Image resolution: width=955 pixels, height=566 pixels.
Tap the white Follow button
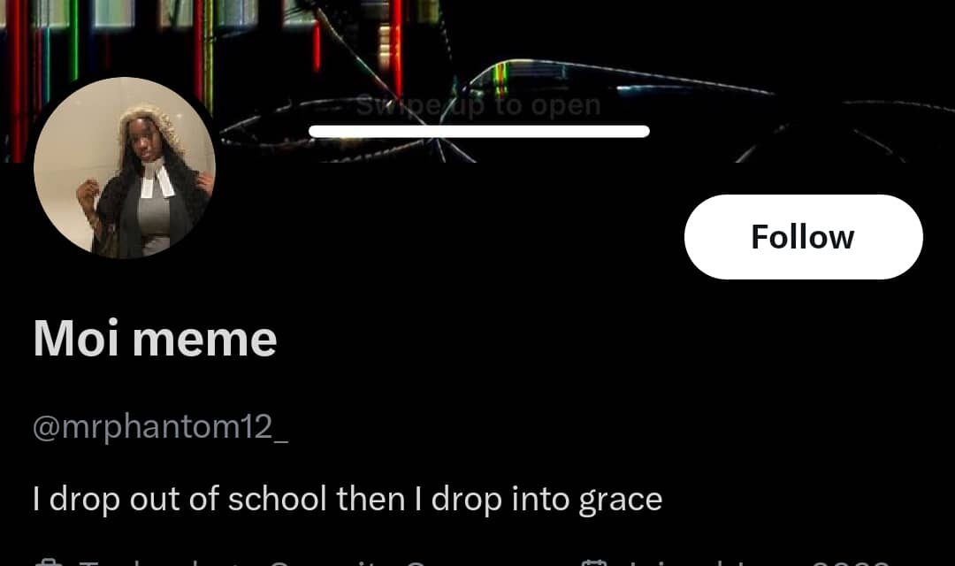pos(803,237)
